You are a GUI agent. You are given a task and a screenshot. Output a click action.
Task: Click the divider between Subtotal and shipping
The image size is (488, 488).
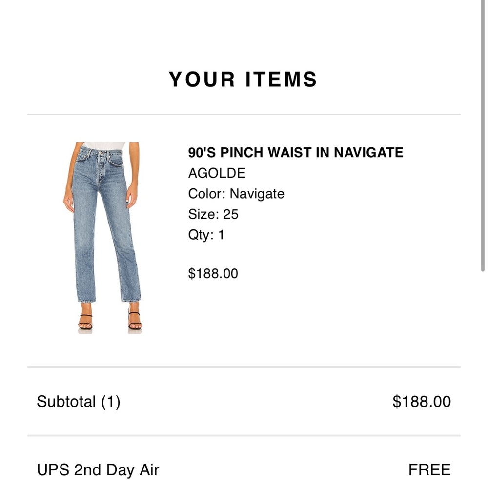pos(244,435)
